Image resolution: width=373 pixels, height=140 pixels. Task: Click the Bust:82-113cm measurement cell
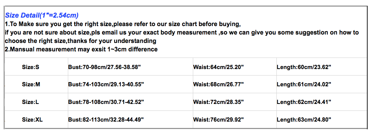[x=130, y=120]
